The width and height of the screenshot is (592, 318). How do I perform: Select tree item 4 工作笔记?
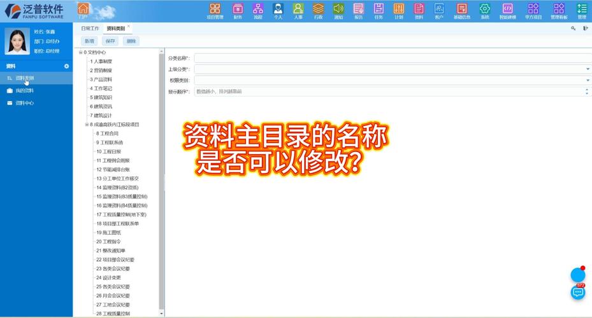point(101,88)
